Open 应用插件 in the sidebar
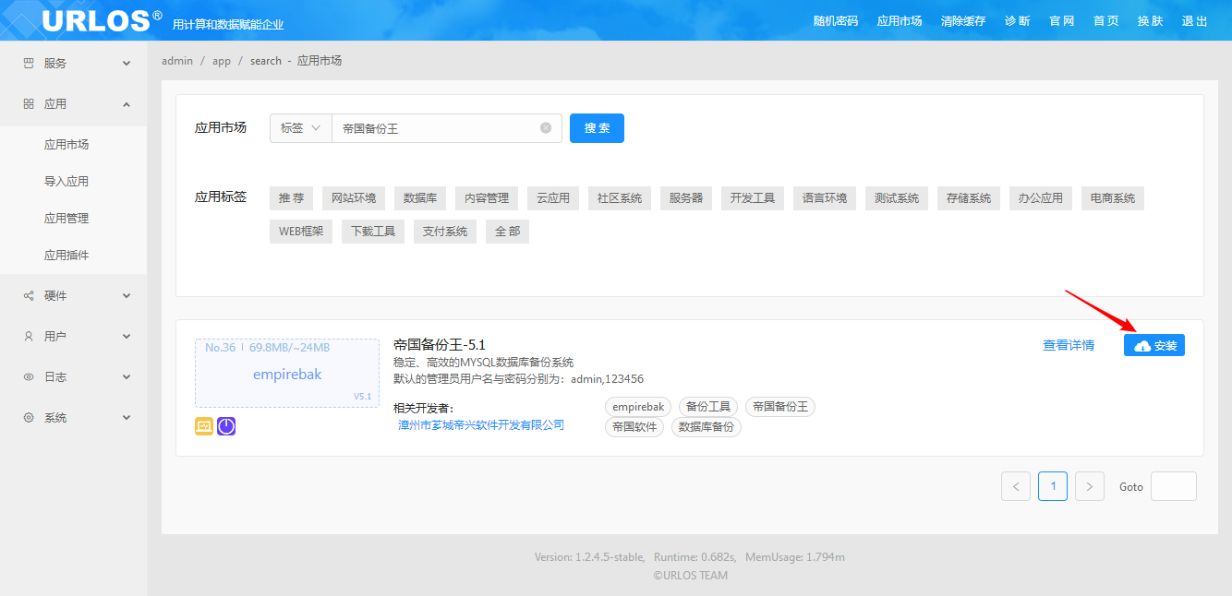This screenshot has height=596, width=1232. click(66, 256)
